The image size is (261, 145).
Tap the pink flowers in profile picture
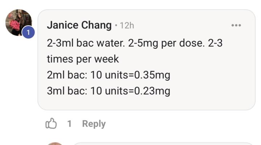tap(14, 25)
